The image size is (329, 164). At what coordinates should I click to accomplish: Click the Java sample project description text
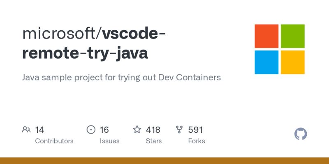121,77
